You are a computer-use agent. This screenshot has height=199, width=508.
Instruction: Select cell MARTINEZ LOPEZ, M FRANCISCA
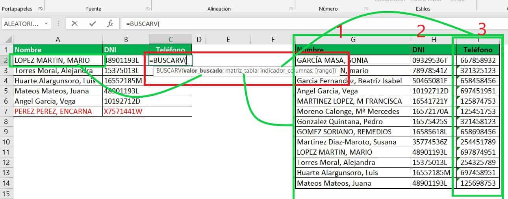pyautogui.click(x=353, y=101)
